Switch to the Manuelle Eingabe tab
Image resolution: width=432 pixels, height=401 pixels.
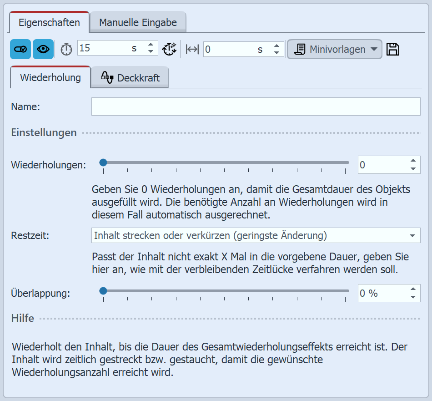coord(138,21)
